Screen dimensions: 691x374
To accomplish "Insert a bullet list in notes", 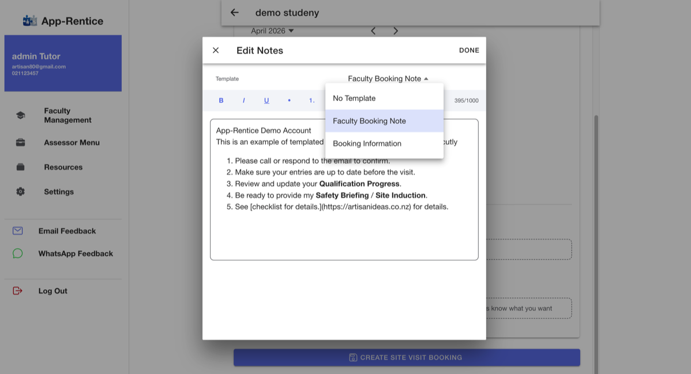I will (x=289, y=100).
